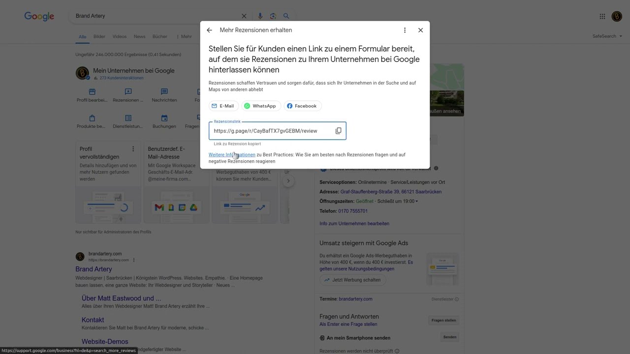Open the Graf-Stauffenberg-Straße 39 address link
The image size is (630, 354).
(391, 192)
